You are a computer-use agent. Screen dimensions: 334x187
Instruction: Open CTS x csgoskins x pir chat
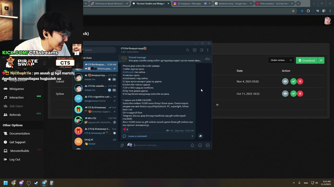pyautogui.click(x=96, y=99)
